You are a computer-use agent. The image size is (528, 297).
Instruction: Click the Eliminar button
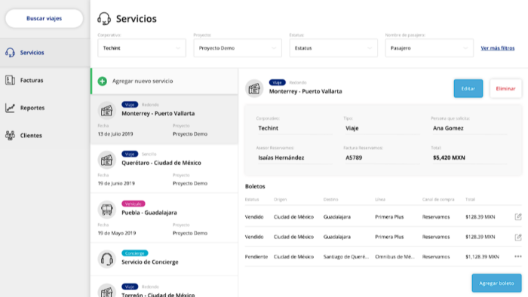pyautogui.click(x=506, y=88)
